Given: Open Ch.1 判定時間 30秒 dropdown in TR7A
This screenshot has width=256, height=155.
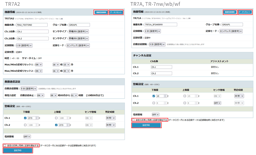Looking at the screenshot, I should tap(239, 96).
